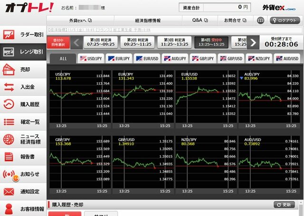Open the GBP/USD chart panel
Viewport: 304px width, 216px height.
[x=143, y=165]
